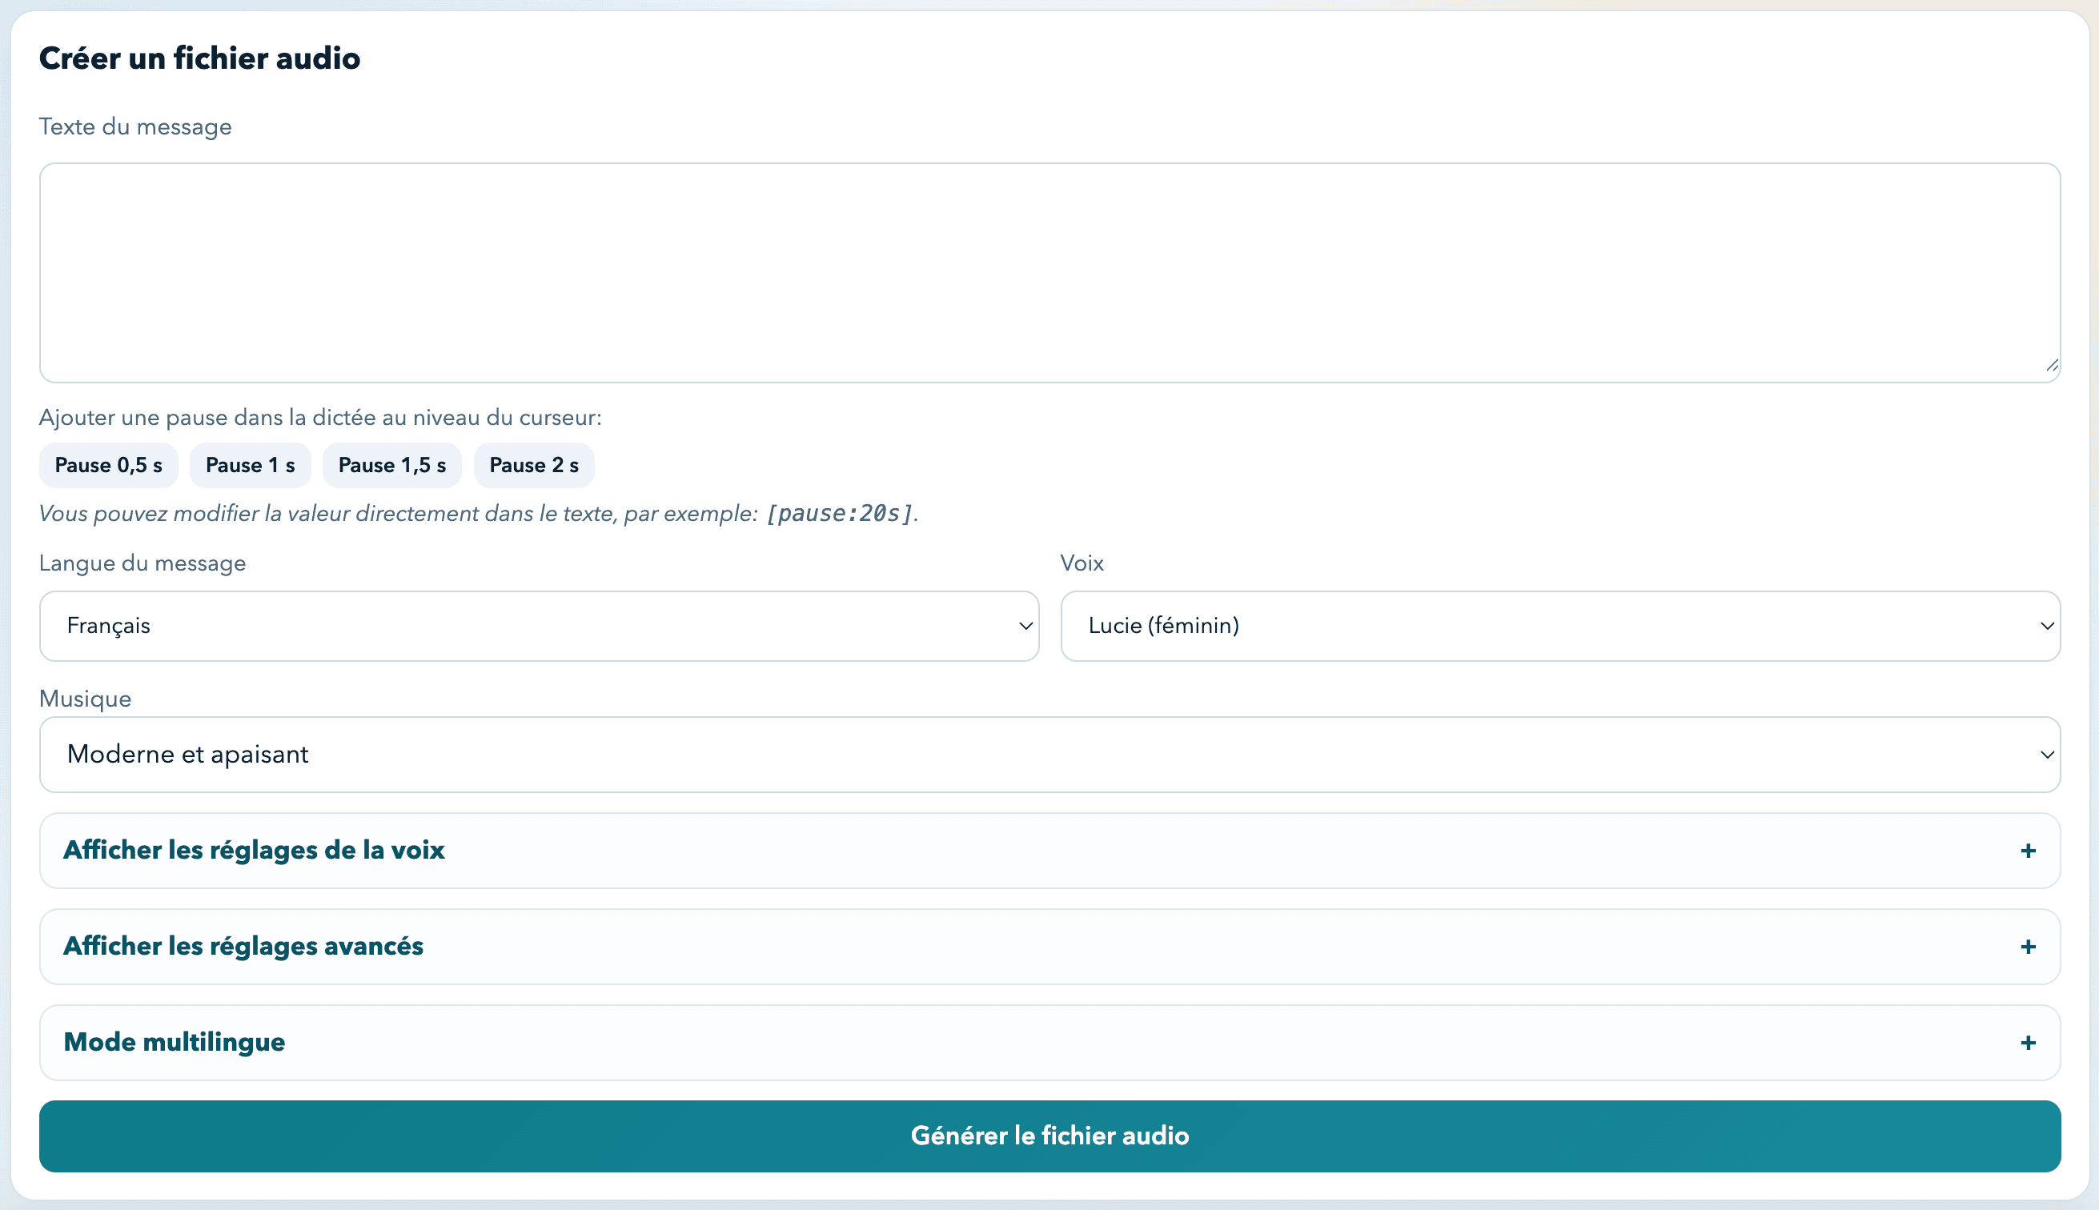This screenshot has height=1210, width=2099.
Task: Click the textarea resize handle corner
Action: click(x=2052, y=366)
